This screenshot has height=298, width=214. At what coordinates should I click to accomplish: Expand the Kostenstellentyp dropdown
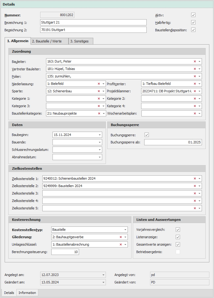125,230
